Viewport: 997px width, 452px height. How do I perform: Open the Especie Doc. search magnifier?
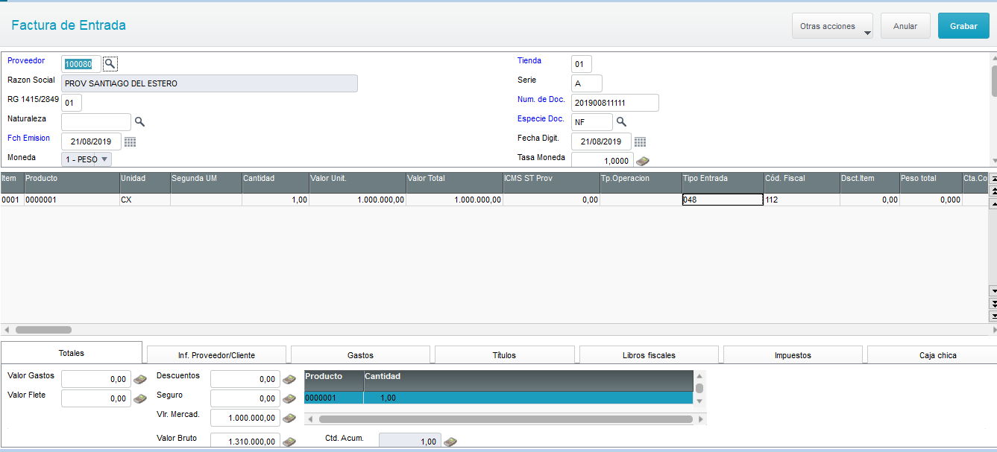(x=621, y=121)
